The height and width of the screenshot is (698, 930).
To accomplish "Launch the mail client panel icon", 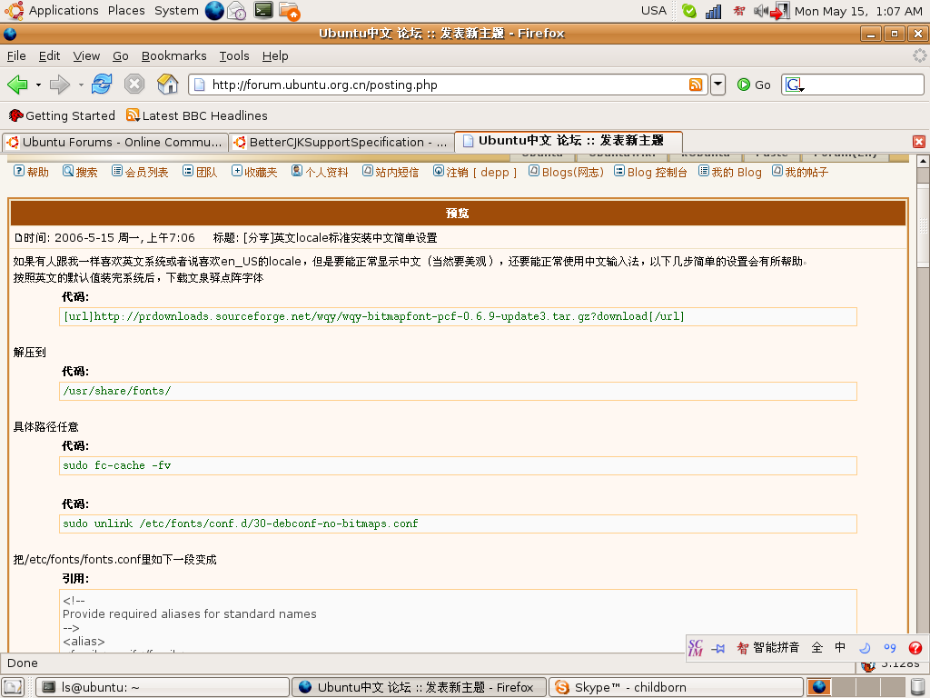I will (237, 11).
